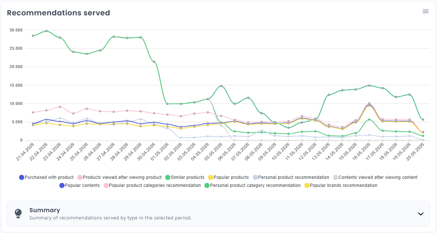This screenshot has height=233, width=437.
Task: Click yellow swatch of Popular products
Action: click(210, 177)
